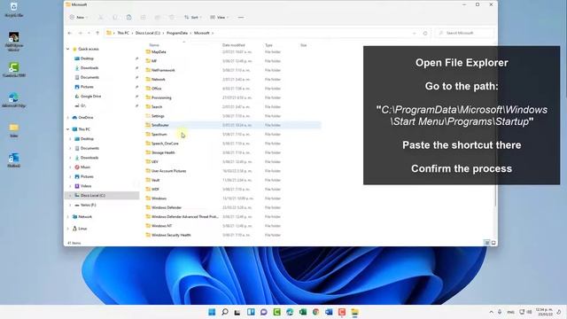Select the Speech_OneCore folder
The height and width of the screenshot is (319, 567).
[x=165, y=144]
